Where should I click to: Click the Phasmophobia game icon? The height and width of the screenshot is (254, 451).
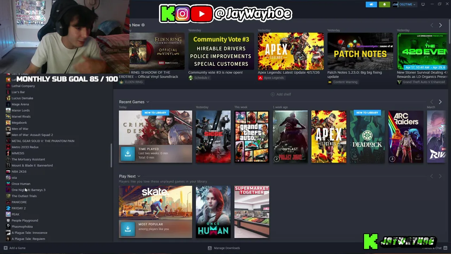click(8, 226)
